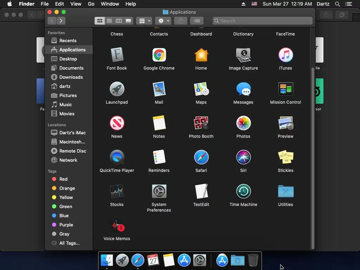Select the Maps app icon
The image size is (360, 270).
point(201,89)
